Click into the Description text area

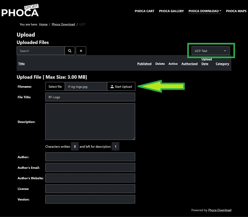click(90, 122)
